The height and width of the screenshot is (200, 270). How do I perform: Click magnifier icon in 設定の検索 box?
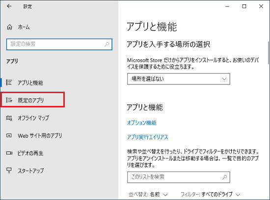point(107,45)
